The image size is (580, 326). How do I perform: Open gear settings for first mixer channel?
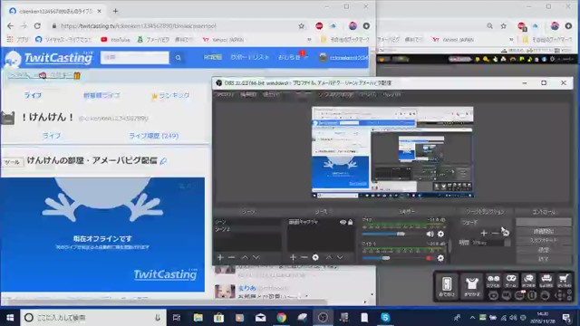click(440, 234)
